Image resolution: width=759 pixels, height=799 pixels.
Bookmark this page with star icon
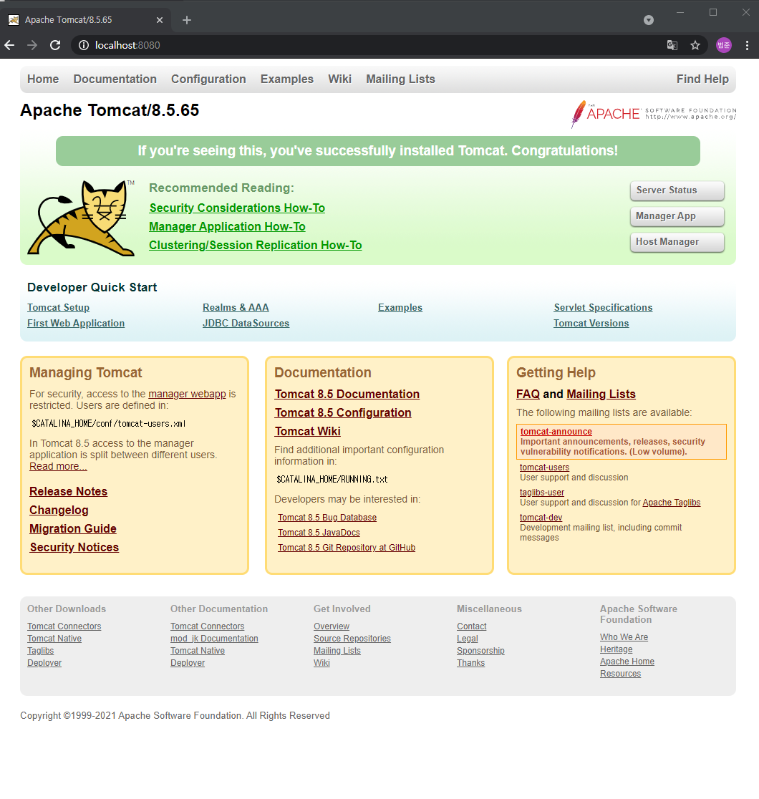[x=695, y=45]
